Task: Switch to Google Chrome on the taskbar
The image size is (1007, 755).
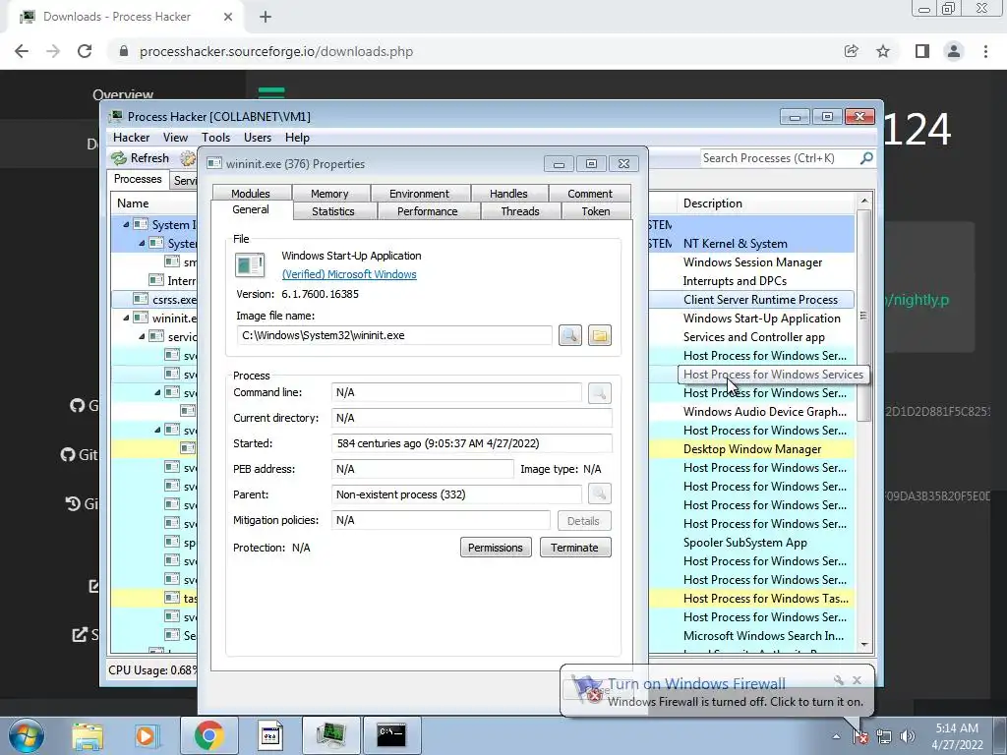Action: [208, 735]
